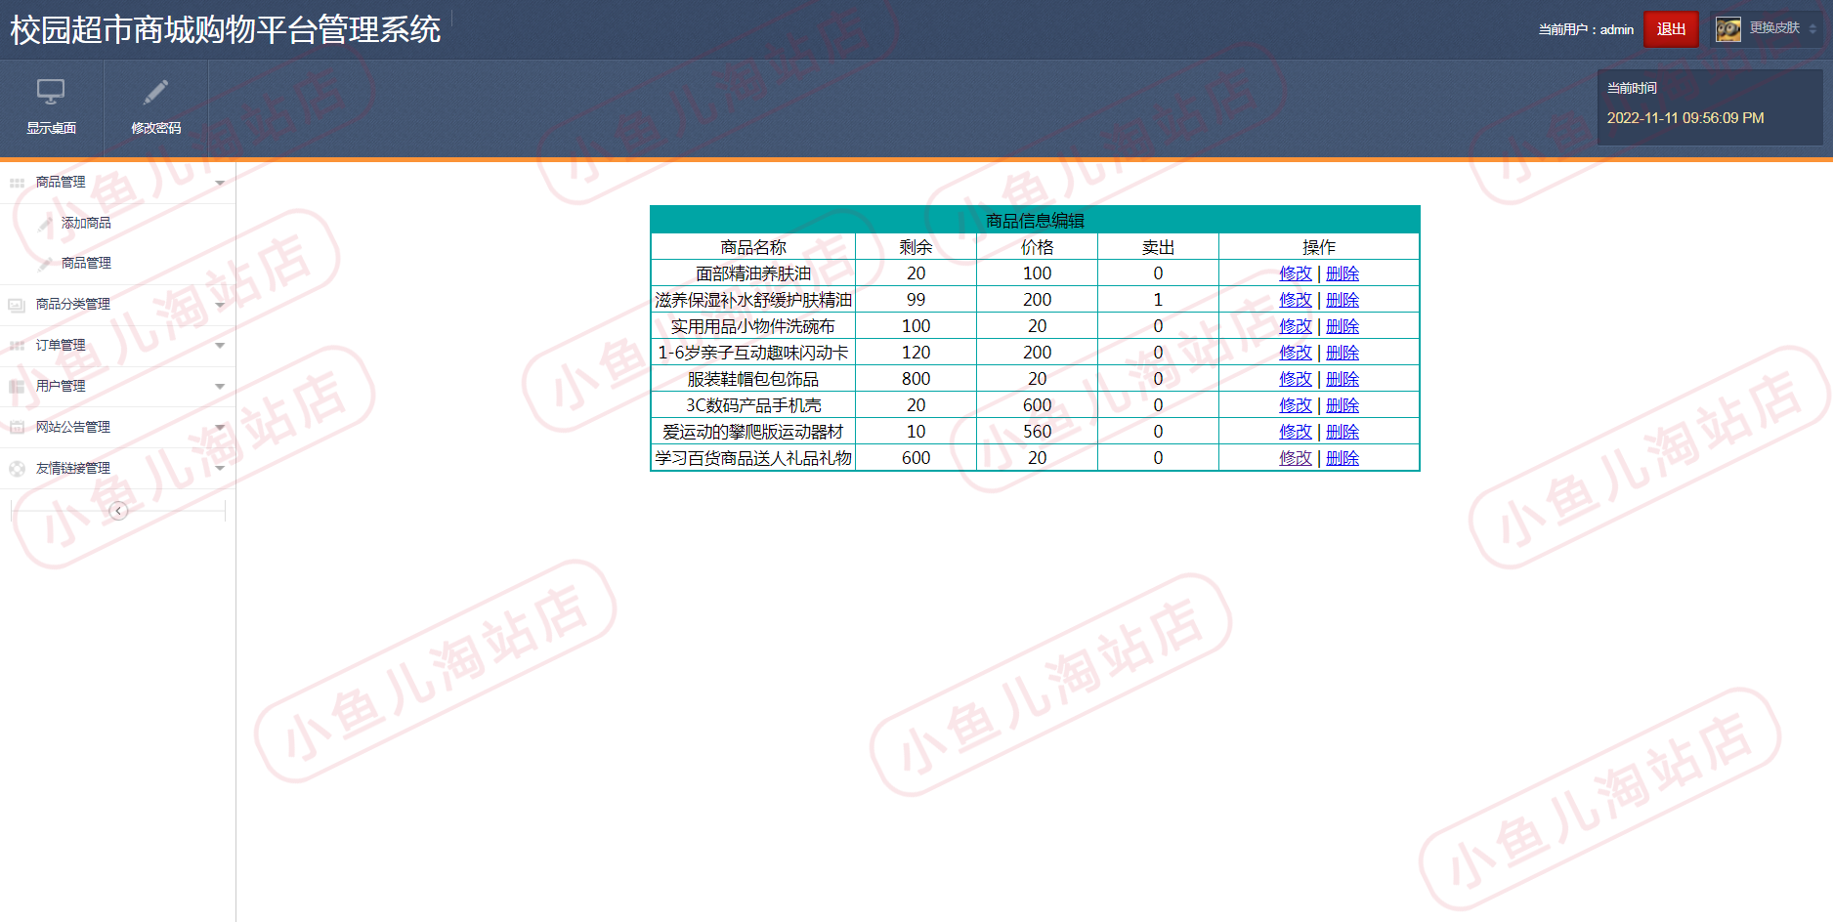
Task: Open 商品管理 submenu item
Action: point(86,263)
